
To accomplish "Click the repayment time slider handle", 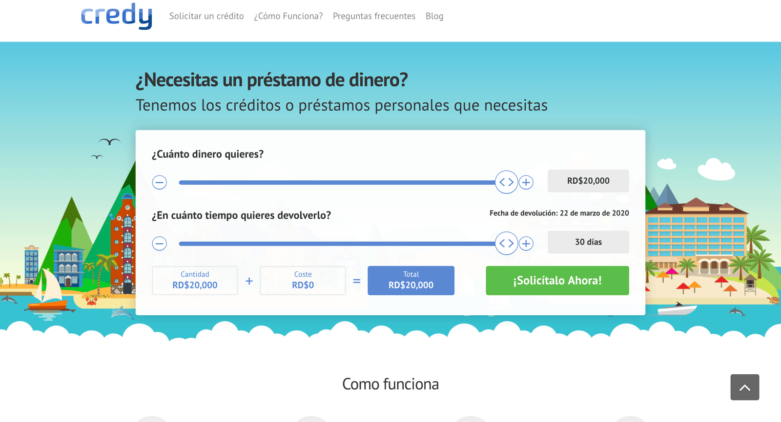I will click(506, 243).
